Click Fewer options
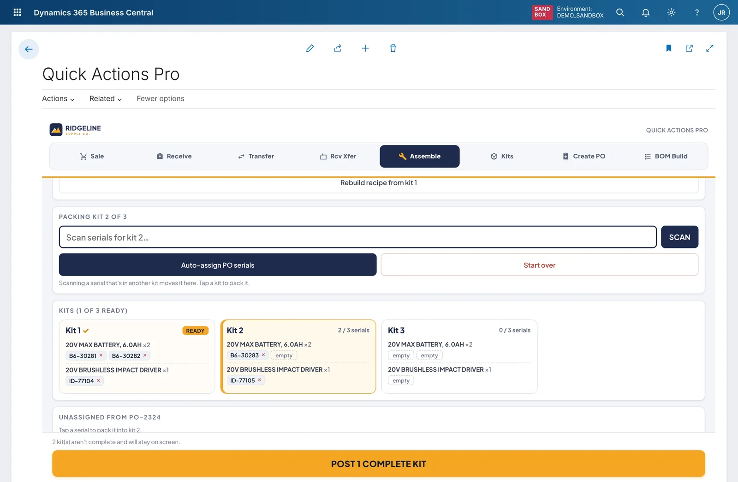The width and height of the screenshot is (738, 482). (x=161, y=99)
